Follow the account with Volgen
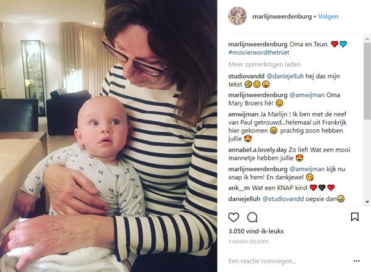 click(328, 17)
